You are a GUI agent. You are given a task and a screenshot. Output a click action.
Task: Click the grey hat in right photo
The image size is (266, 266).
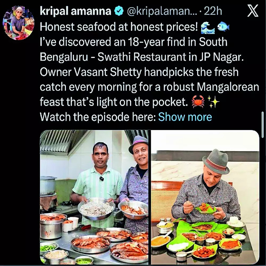tap(216, 161)
